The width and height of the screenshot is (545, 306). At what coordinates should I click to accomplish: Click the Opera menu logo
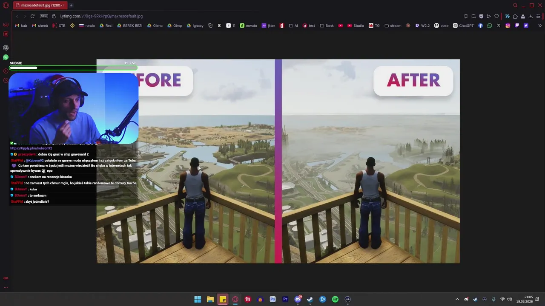[x=6, y=5]
